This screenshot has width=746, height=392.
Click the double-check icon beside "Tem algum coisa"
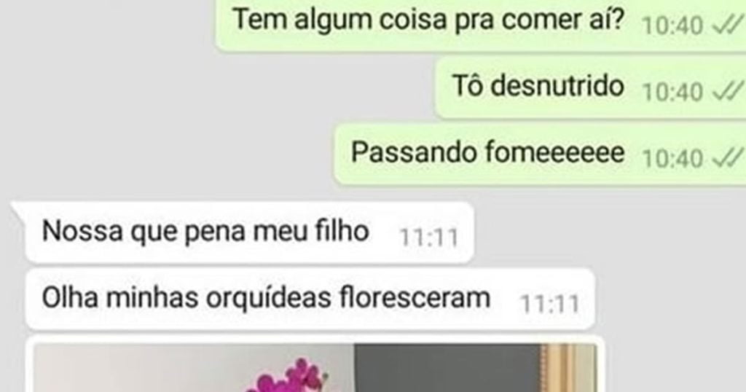tap(728, 26)
